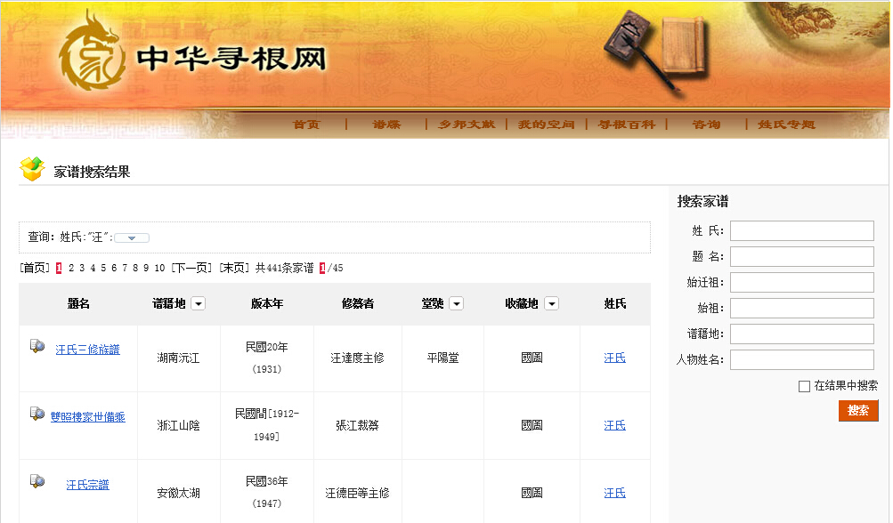
Task: Click the 题 名 search input field
Action: coord(801,257)
